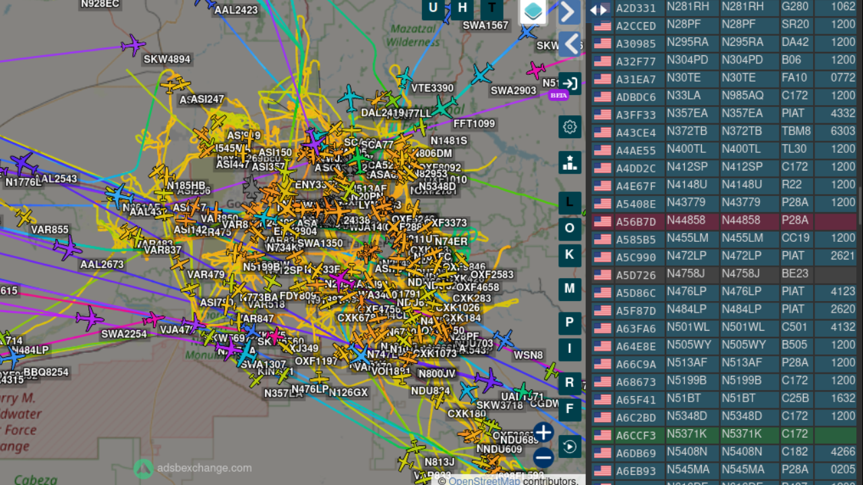
Task: Select the cyan DAL2419 aircraft icon
Action: pyautogui.click(x=350, y=98)
